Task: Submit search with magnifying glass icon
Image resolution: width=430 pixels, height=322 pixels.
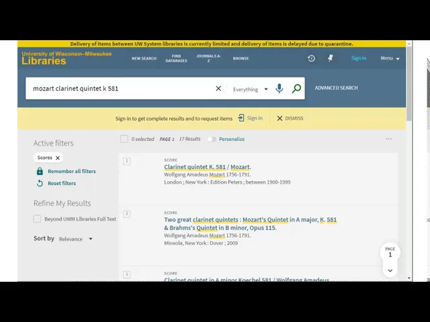Action: point(296,89)
